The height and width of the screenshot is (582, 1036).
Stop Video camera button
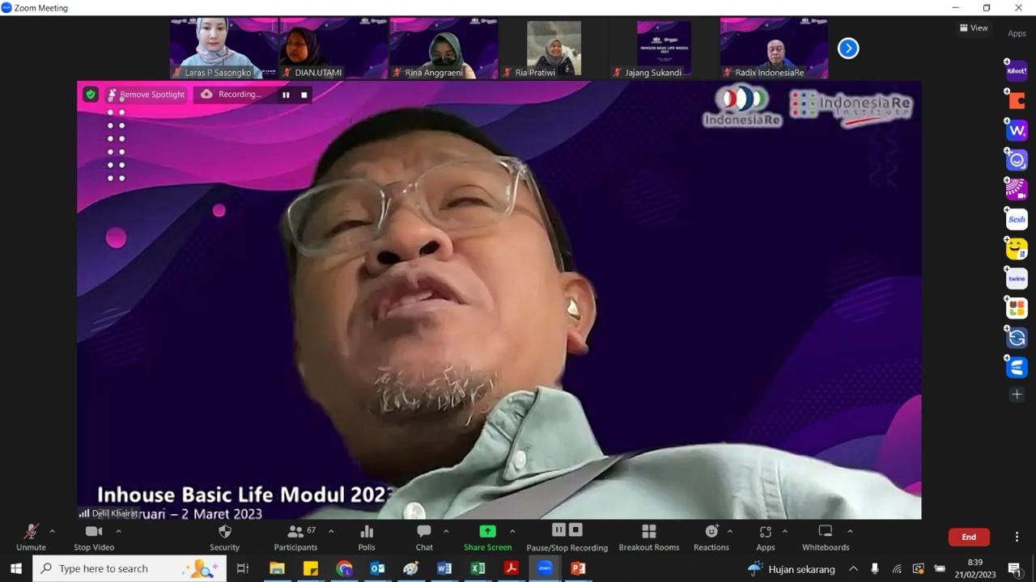point(94,538)
